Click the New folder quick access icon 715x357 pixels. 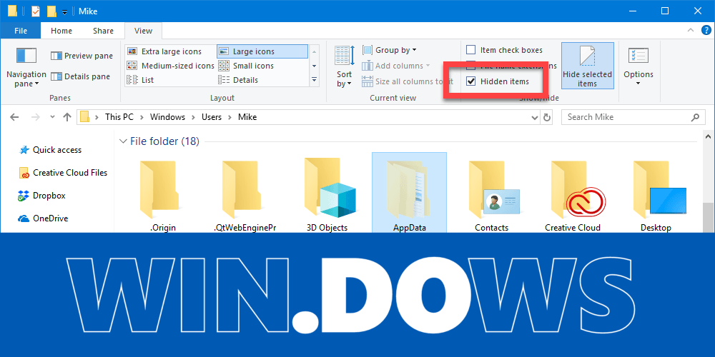(51, 11)
